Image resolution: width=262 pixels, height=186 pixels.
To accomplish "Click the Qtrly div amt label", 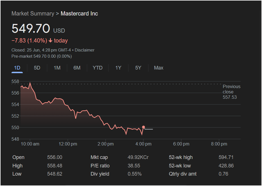I will (183, 174).
